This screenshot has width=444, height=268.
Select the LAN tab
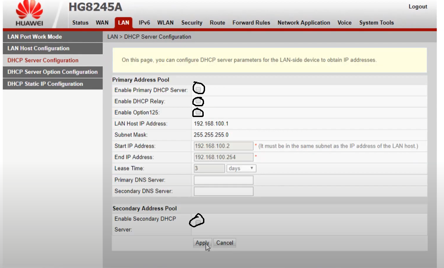tap(124, 23)
